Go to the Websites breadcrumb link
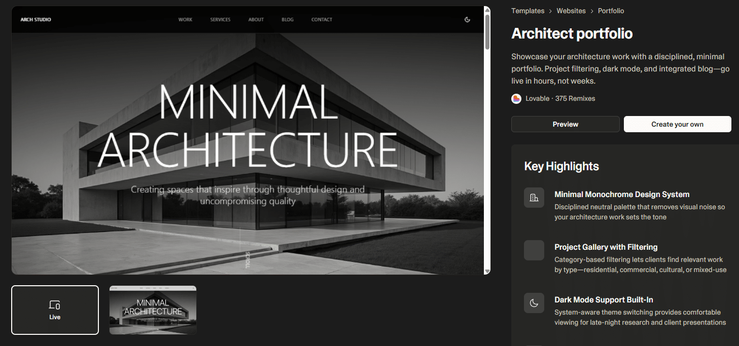The width and height of the screenshot is (739, 346). coord(571,11)
